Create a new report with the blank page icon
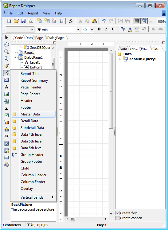The image size is (168, 230). point(9,21)
